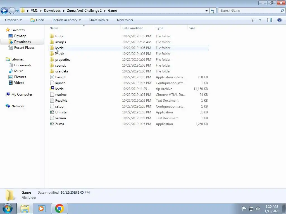286x214 pixels.
Task: Open Google Chrome from the taskbar
Action: (x=59, y=208)
